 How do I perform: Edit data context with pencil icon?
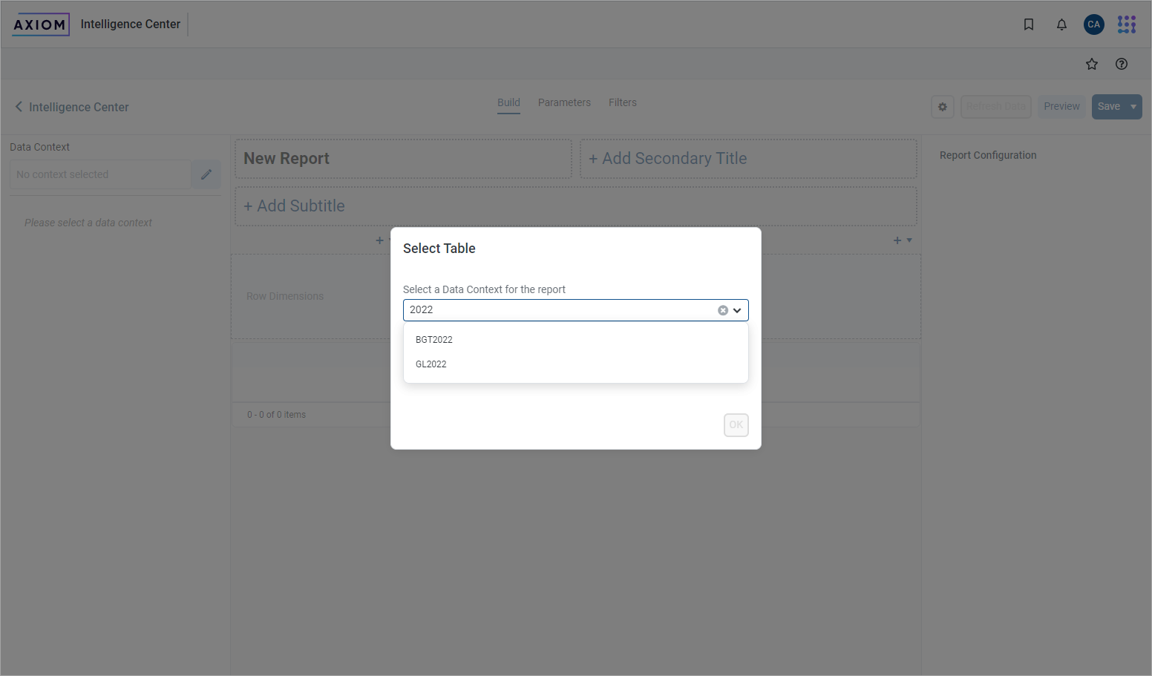(x=206, y=174)
